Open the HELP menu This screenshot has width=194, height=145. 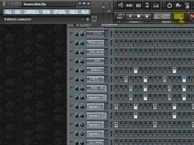[85, 12]
